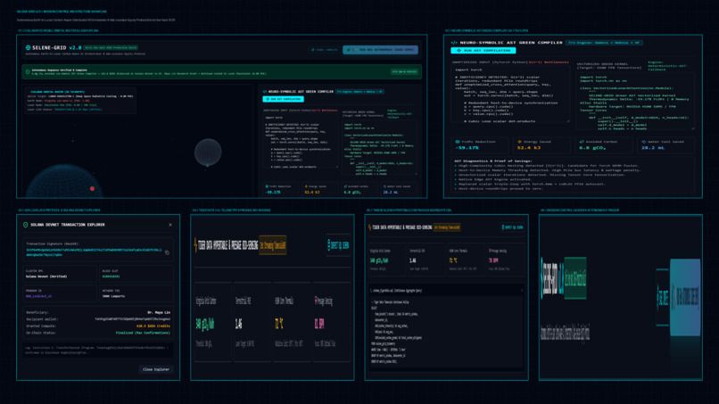
Task: Click Energy Saved icon in enlarged compiler panel
Action: click(x=519, y=142)
